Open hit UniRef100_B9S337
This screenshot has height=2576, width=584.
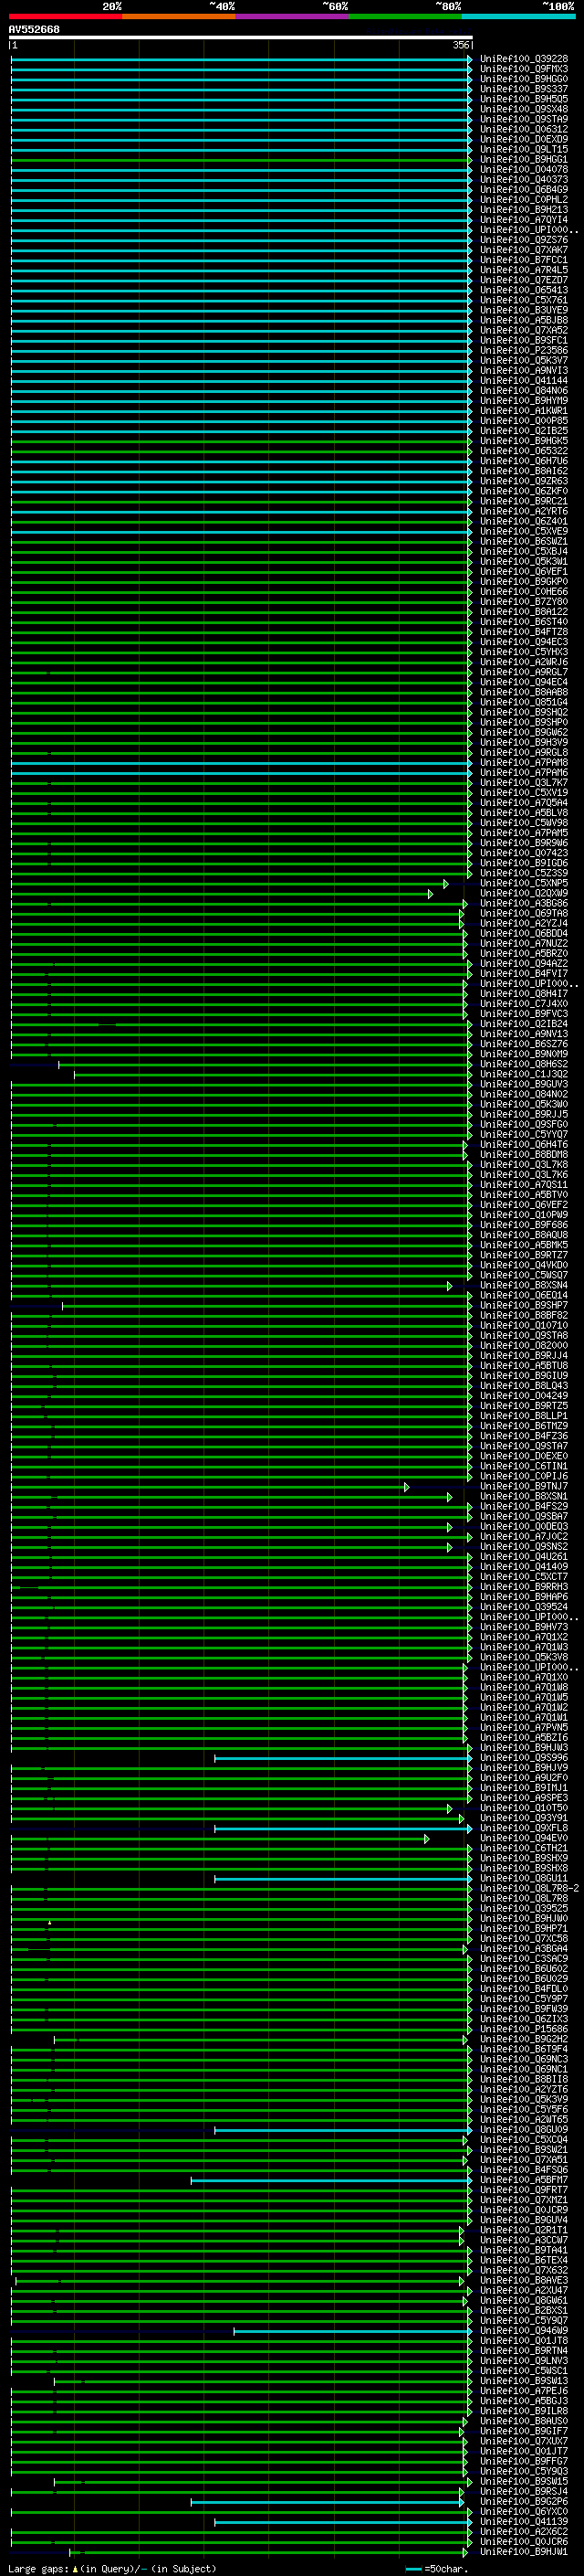[x=523, y=89]
